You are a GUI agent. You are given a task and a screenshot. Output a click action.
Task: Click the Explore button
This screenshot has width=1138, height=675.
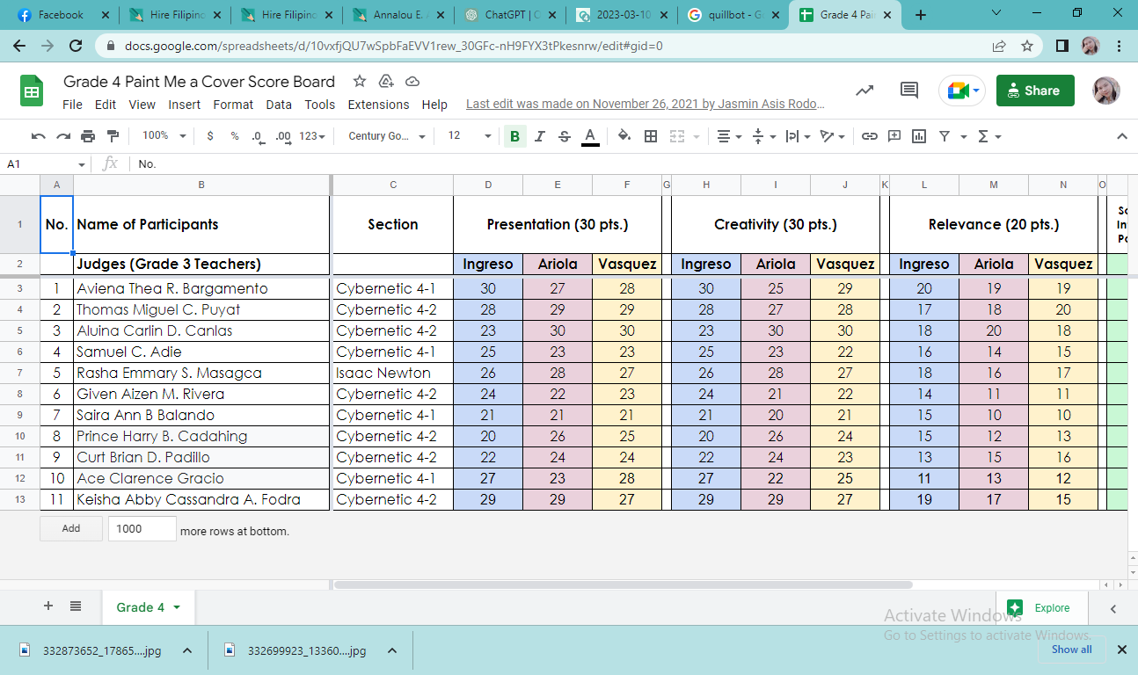pos(1042,607)
